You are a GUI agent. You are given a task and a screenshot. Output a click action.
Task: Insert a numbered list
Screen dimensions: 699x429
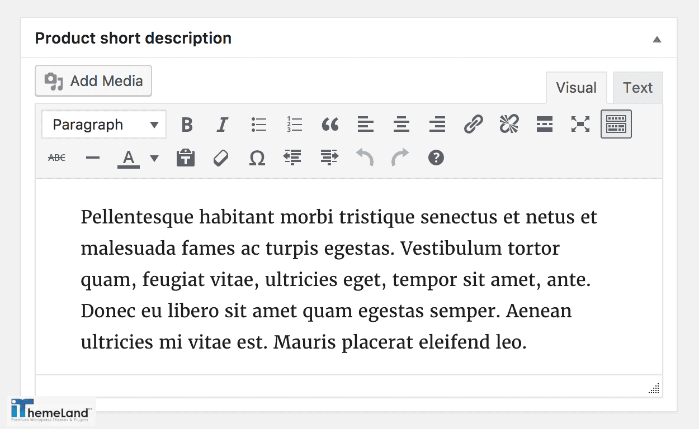click(294, 125)
